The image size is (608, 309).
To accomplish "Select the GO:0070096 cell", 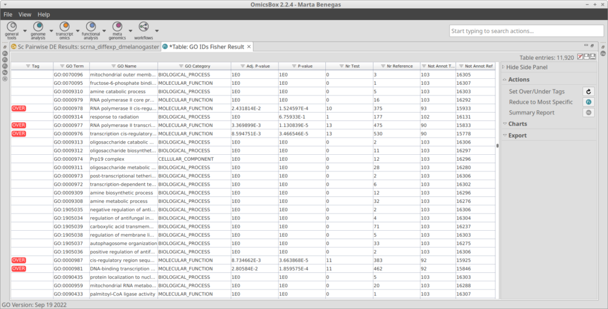I will pos(71,75).
